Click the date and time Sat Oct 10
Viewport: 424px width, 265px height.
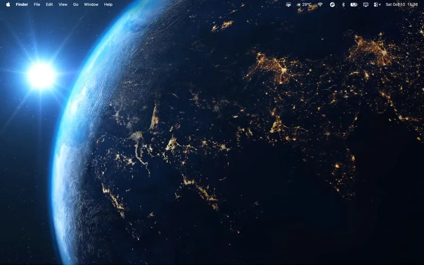pos(402,4)
